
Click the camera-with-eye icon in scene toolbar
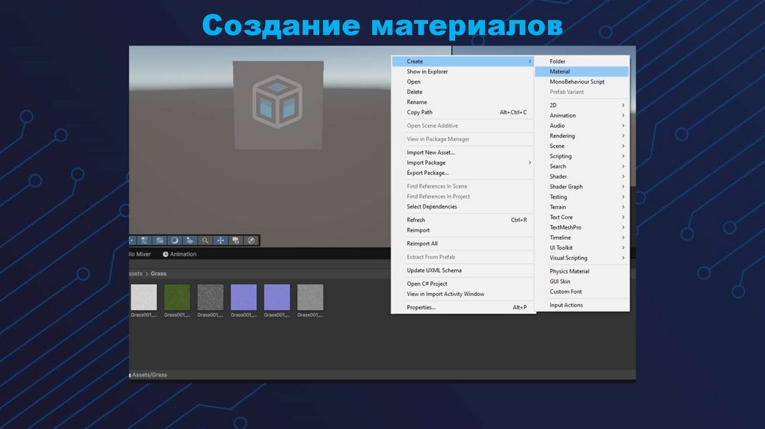(235, 240)
